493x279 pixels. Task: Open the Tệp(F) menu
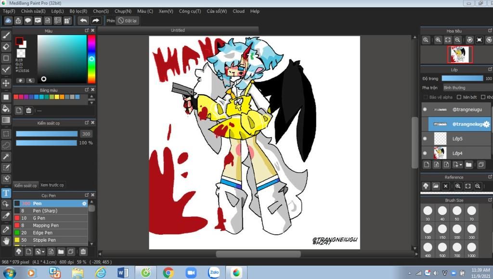9,11
